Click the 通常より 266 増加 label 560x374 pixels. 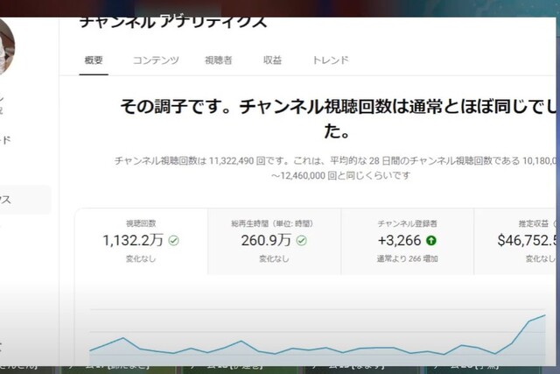(x=407, y=258)
